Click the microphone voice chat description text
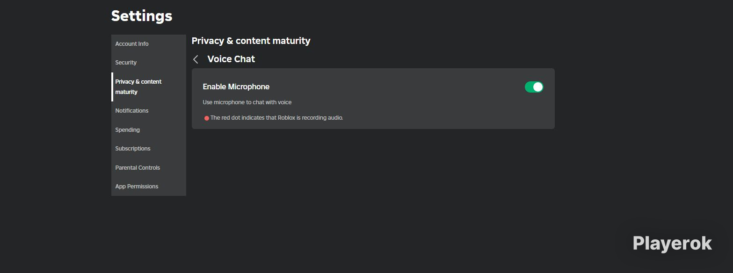 (x=247, y=102)
